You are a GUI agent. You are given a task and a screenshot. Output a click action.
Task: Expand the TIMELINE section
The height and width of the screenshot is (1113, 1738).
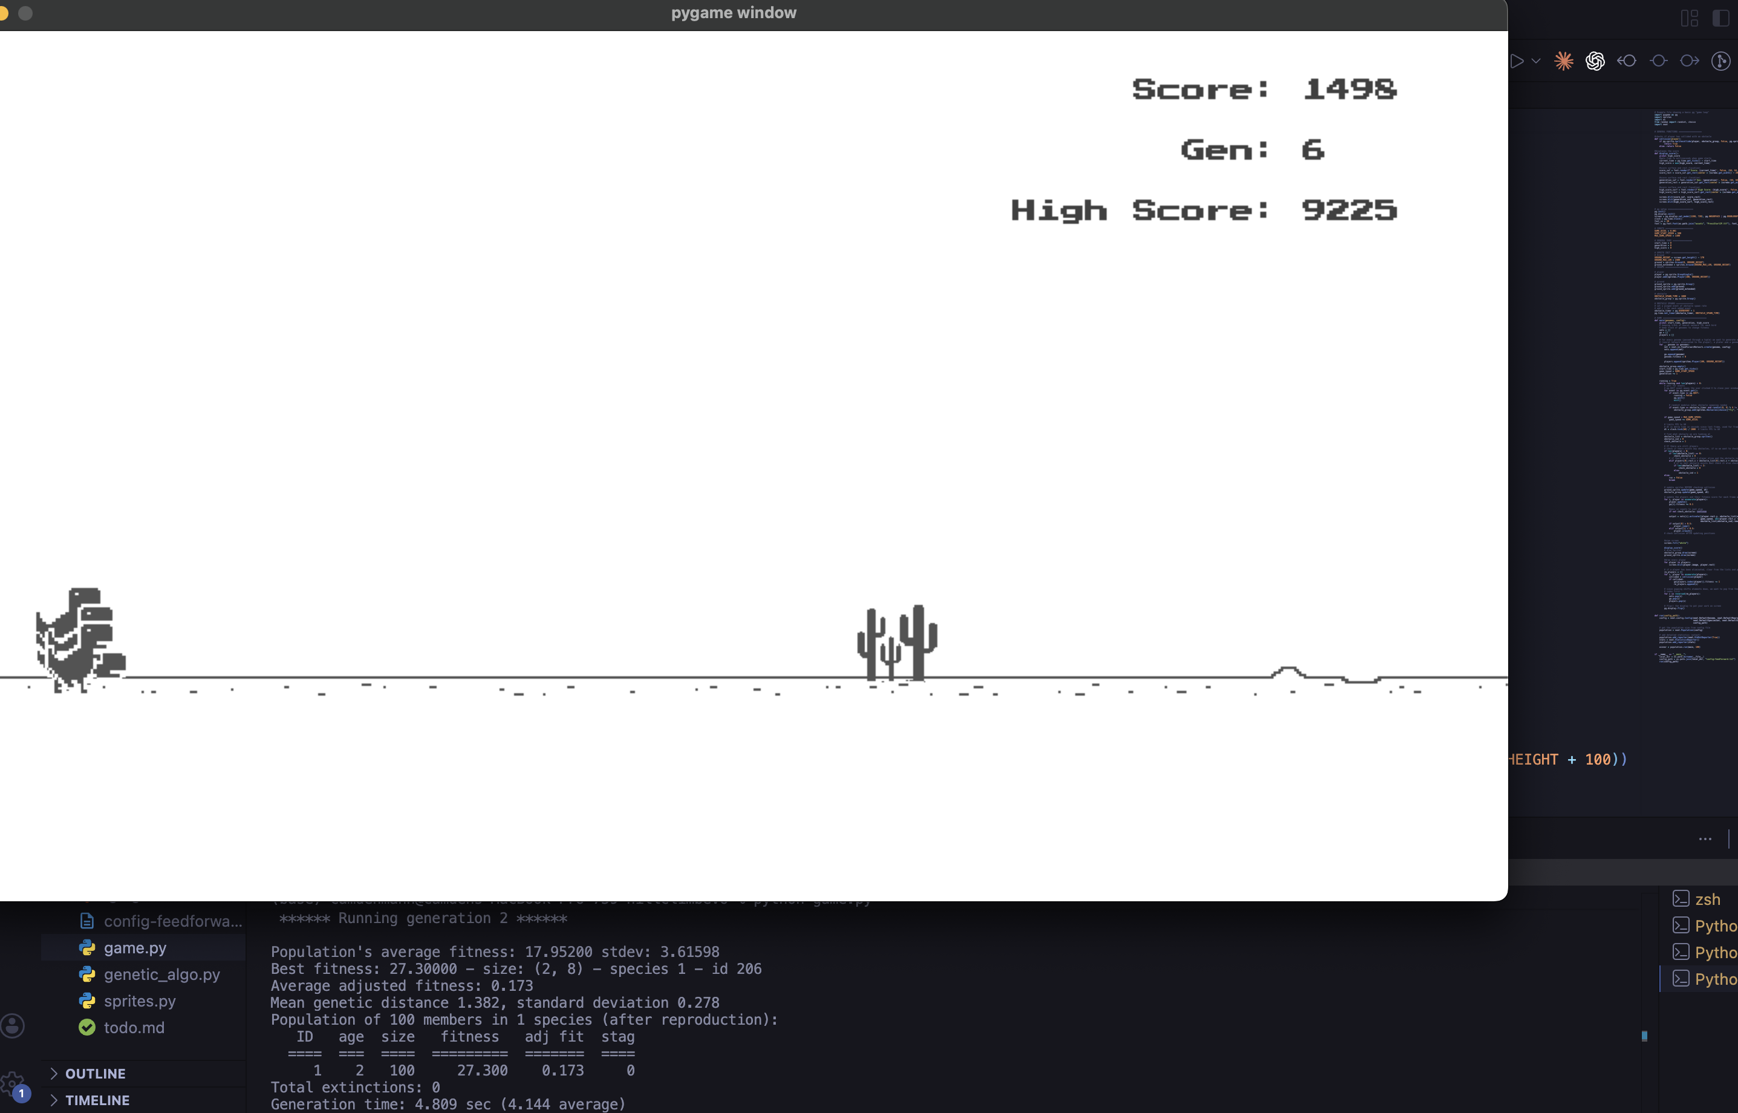click(97, 1100)
